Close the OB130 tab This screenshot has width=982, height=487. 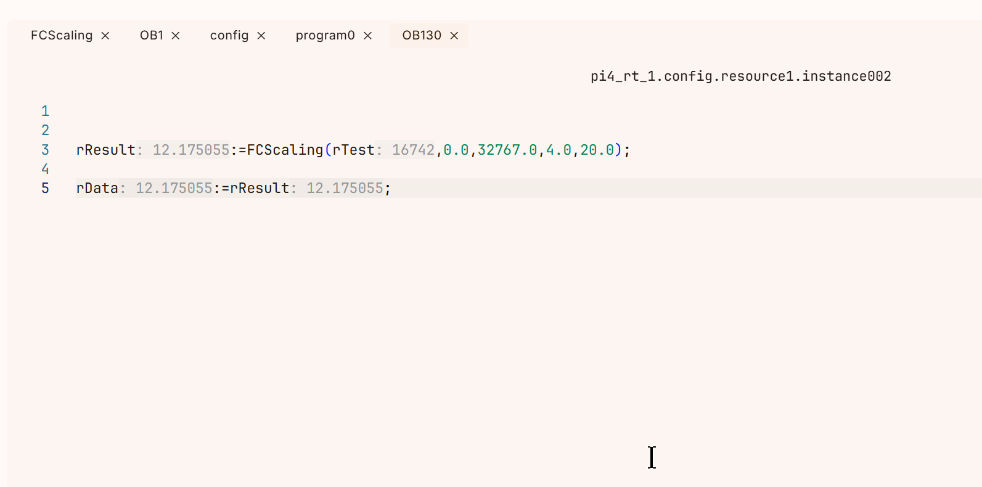pyautogui.click(x=454, y=36)
